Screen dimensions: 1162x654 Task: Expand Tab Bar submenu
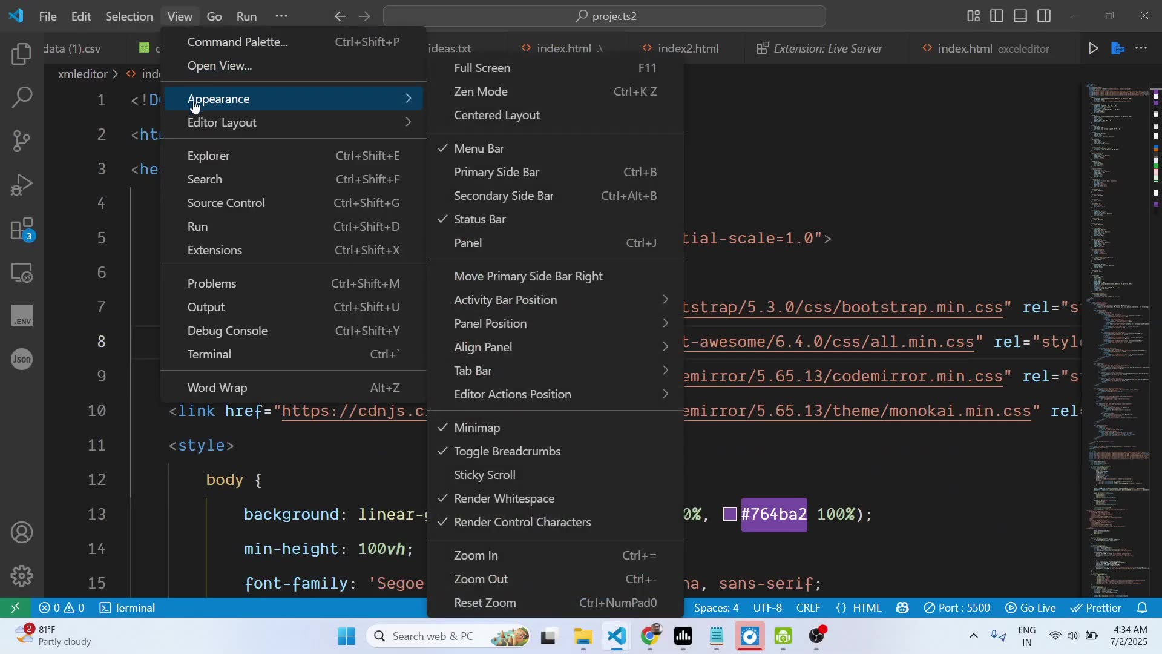point(555,371)
